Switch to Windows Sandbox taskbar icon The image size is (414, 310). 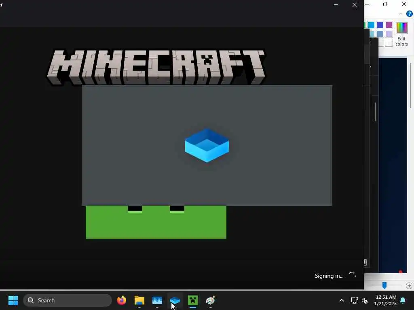click(x=175, y=300)
